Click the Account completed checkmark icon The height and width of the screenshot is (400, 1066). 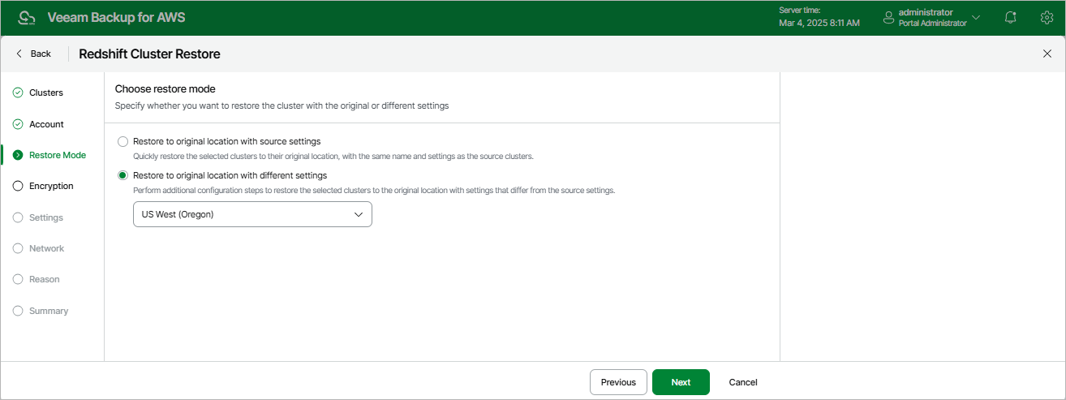coord(18,124)
